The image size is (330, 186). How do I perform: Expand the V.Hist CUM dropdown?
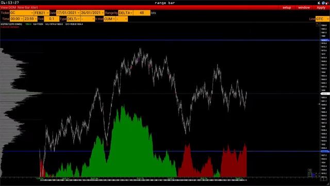[109, 19]
